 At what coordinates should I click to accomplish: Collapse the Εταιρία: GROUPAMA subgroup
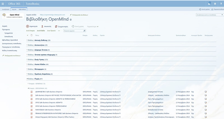28,88
